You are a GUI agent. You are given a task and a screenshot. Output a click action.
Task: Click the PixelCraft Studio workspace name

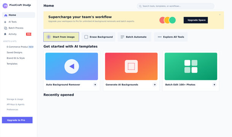click(x=20, y=5)
